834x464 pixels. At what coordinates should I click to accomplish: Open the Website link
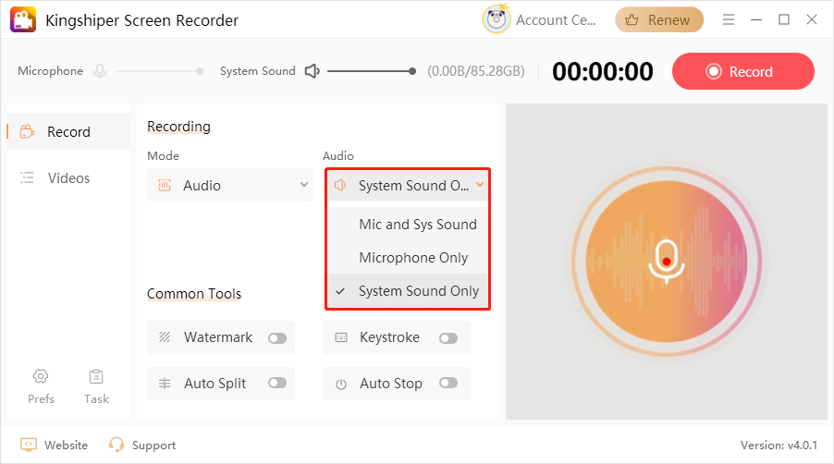[66, 445]
